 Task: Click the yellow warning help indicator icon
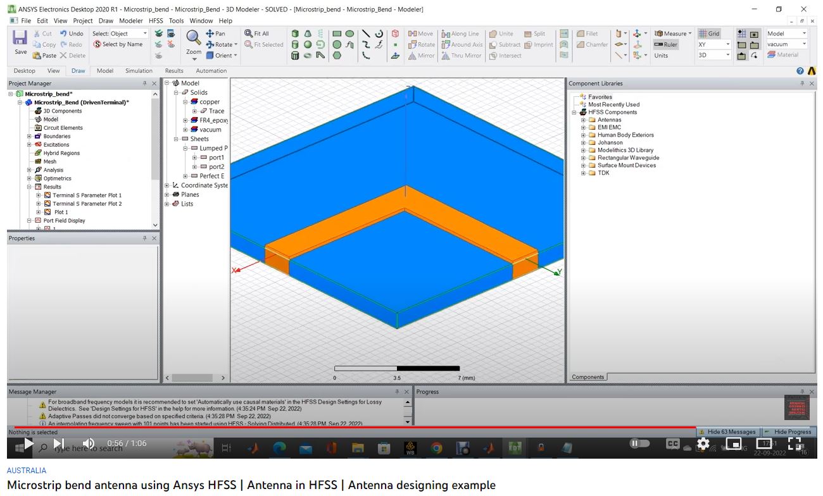tap(812, 71)
